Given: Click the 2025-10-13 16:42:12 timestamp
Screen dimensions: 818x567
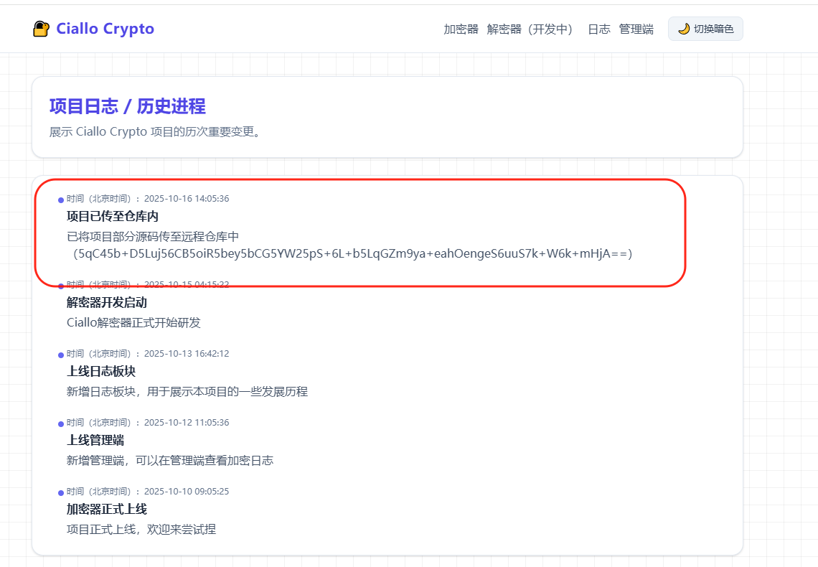Looking at the screenshot, I should coord(187,354).
